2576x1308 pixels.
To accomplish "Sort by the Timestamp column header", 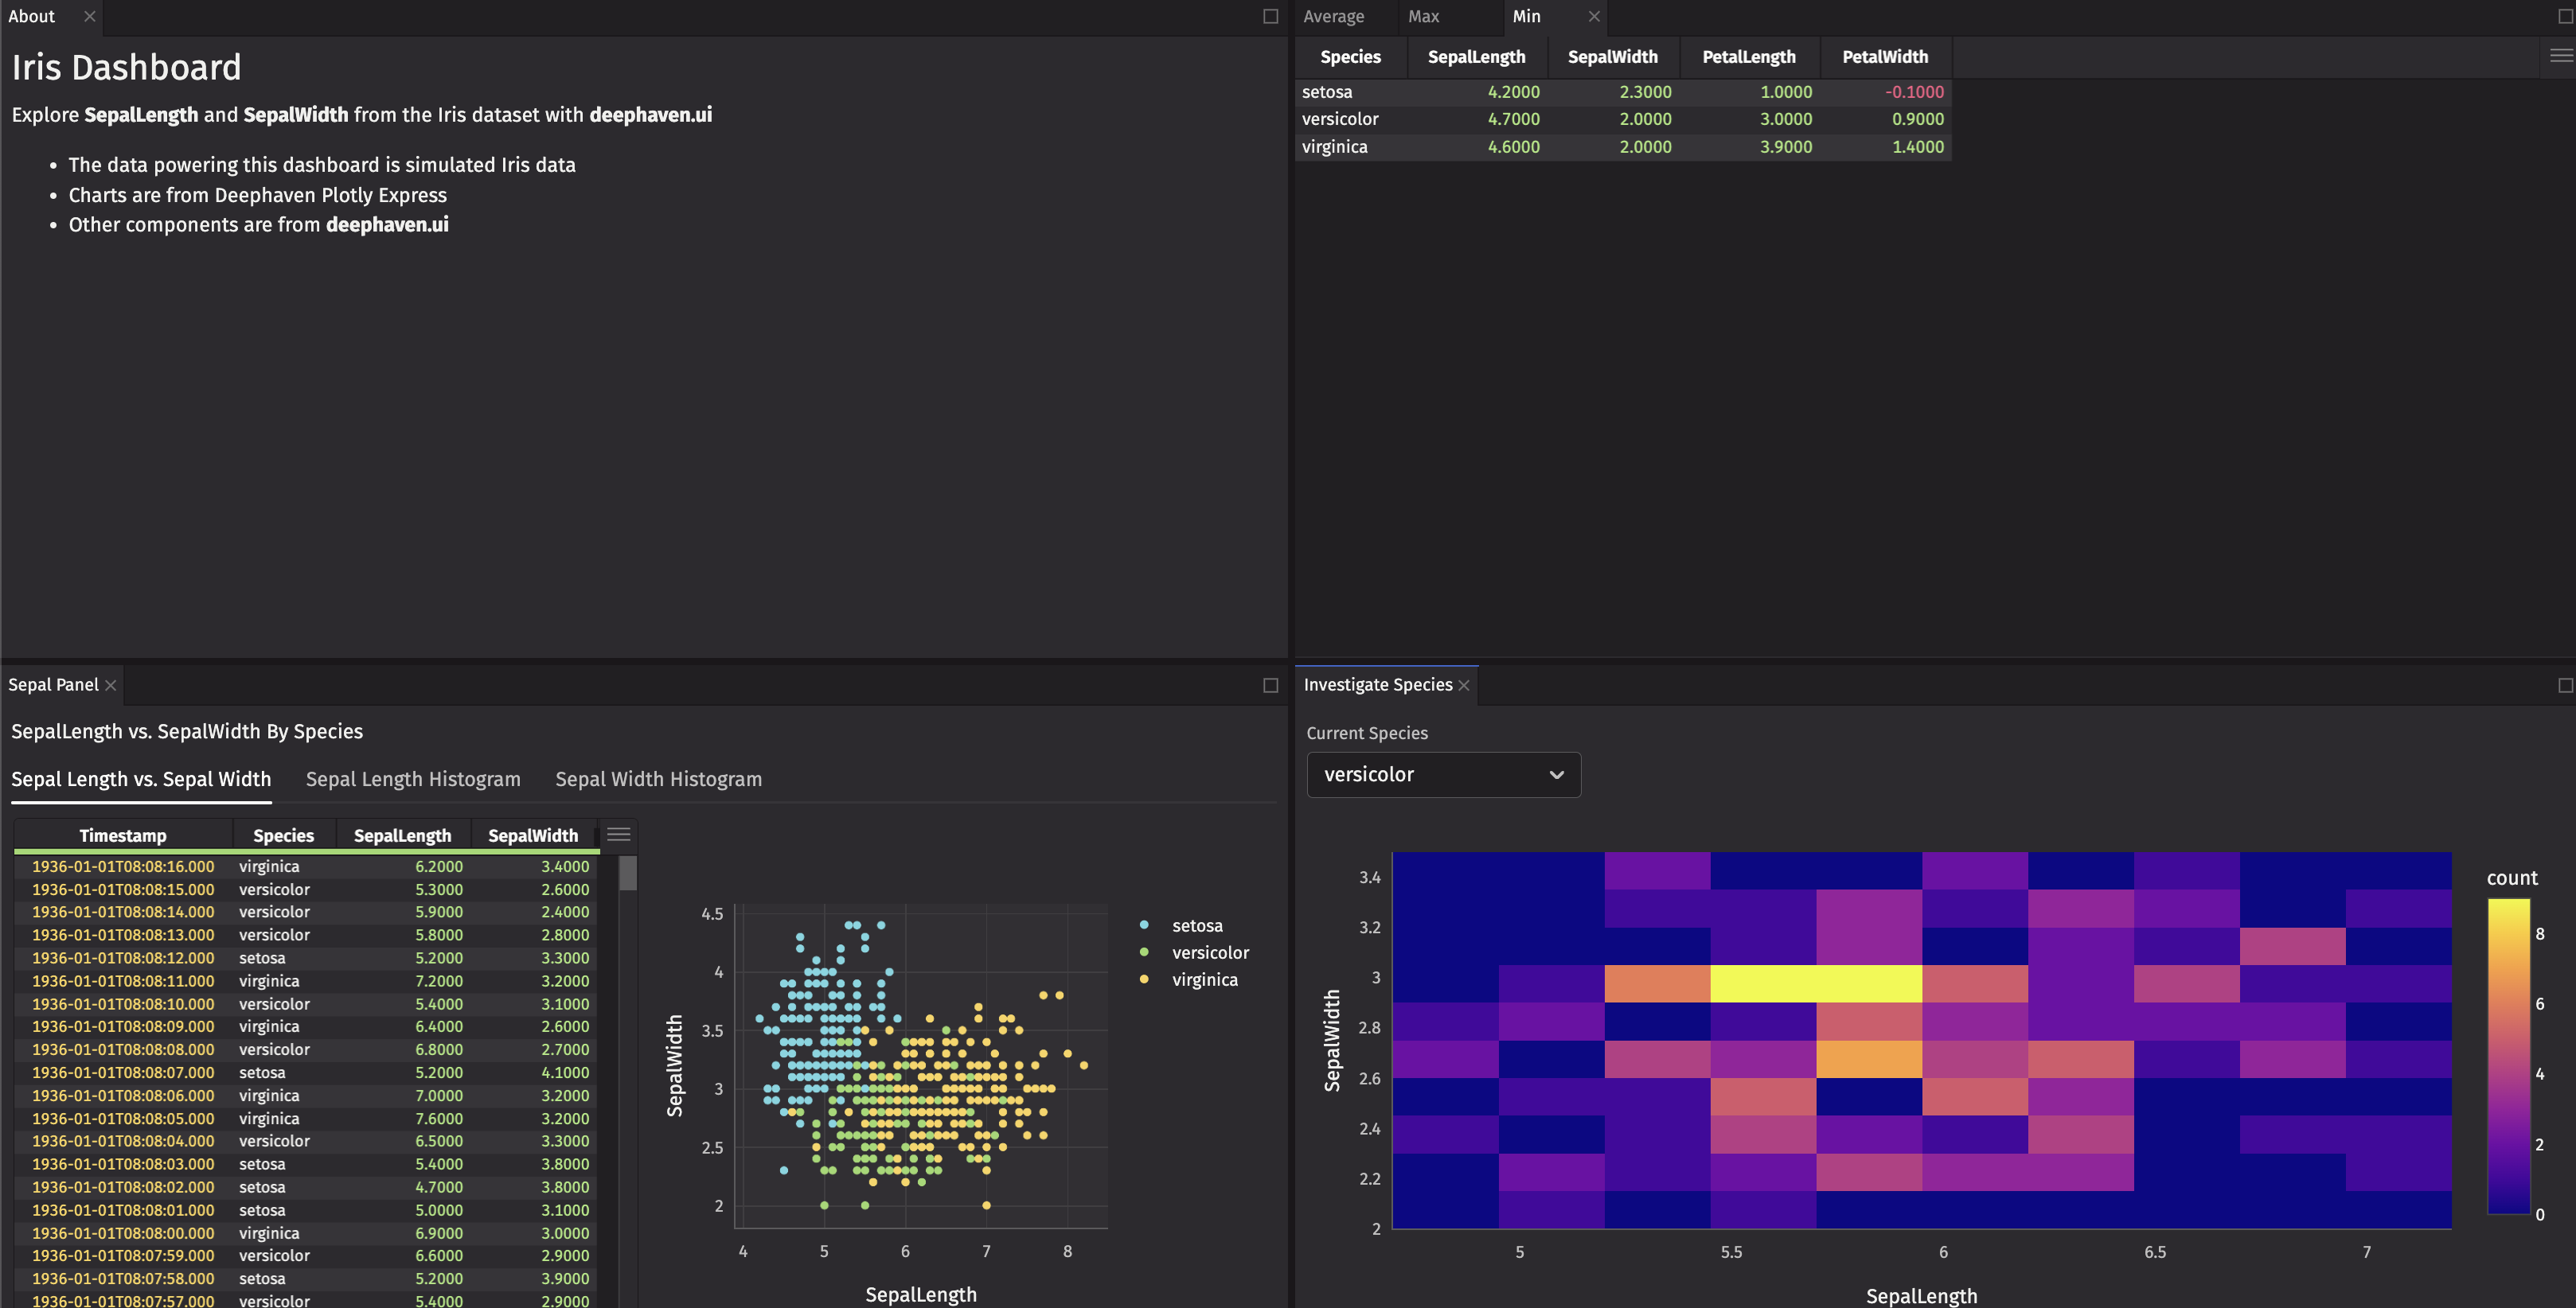I will coord(123,835).
